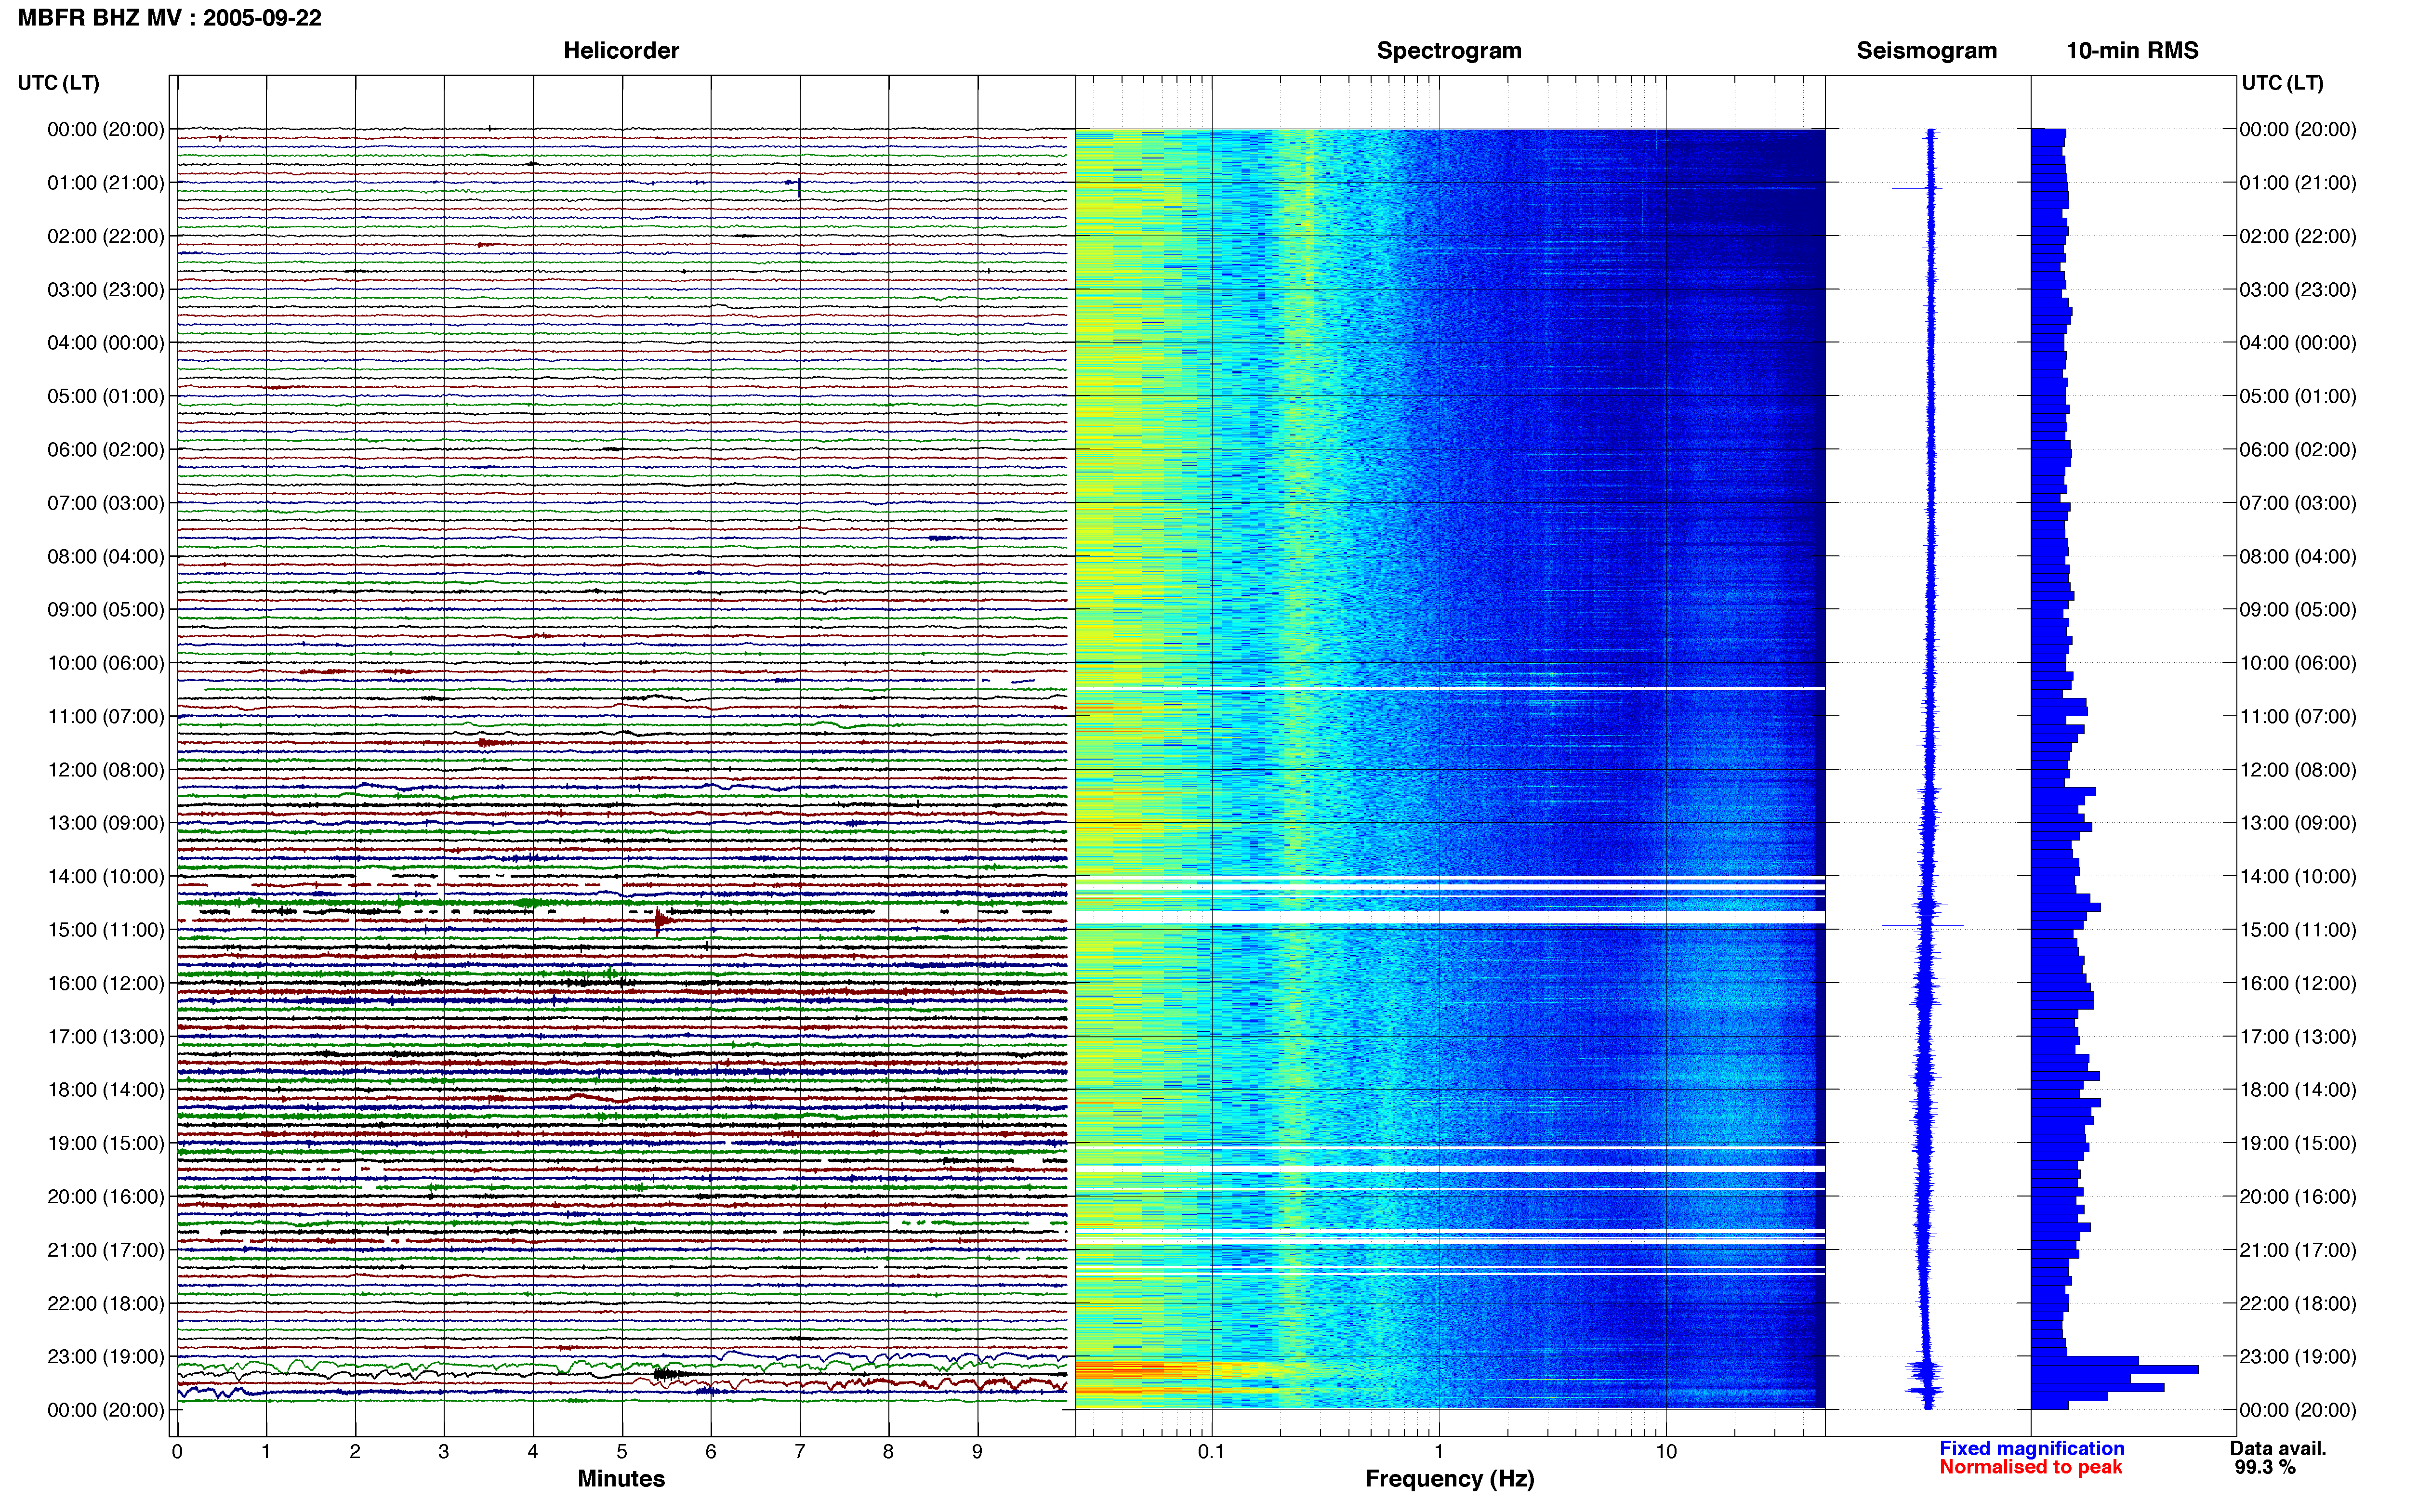Click the 10 Hz frequency tick label
Image resolution: width=2418 pixels, height=1512 pixels.
(x=1665, y=1451)
